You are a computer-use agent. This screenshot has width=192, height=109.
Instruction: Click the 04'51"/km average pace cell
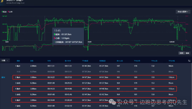coord(87,89)
